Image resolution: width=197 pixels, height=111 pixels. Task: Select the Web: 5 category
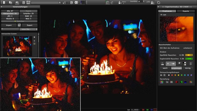pos(28,18)
